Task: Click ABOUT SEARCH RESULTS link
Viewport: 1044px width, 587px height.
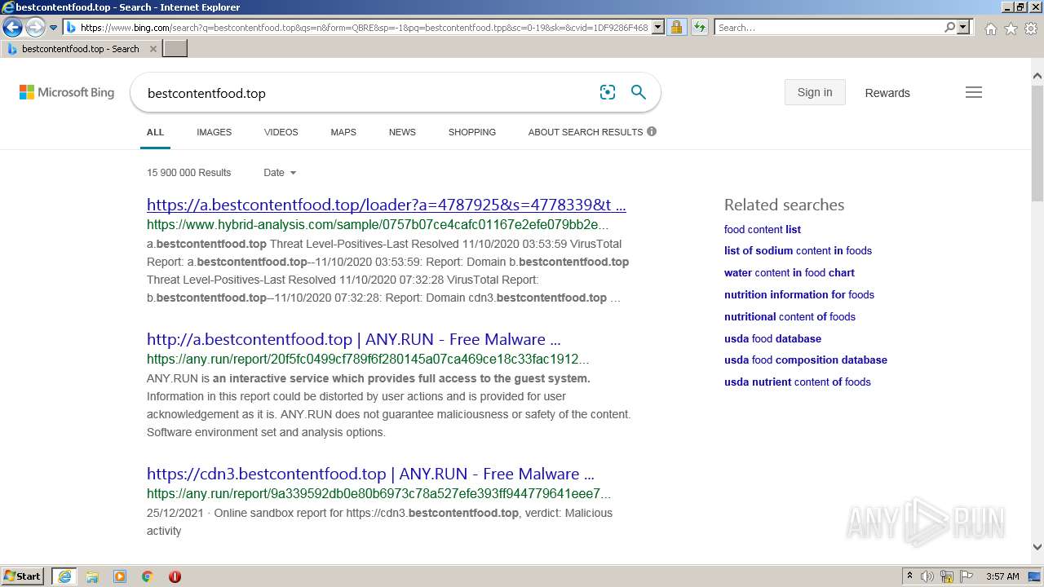Action: 586,132
